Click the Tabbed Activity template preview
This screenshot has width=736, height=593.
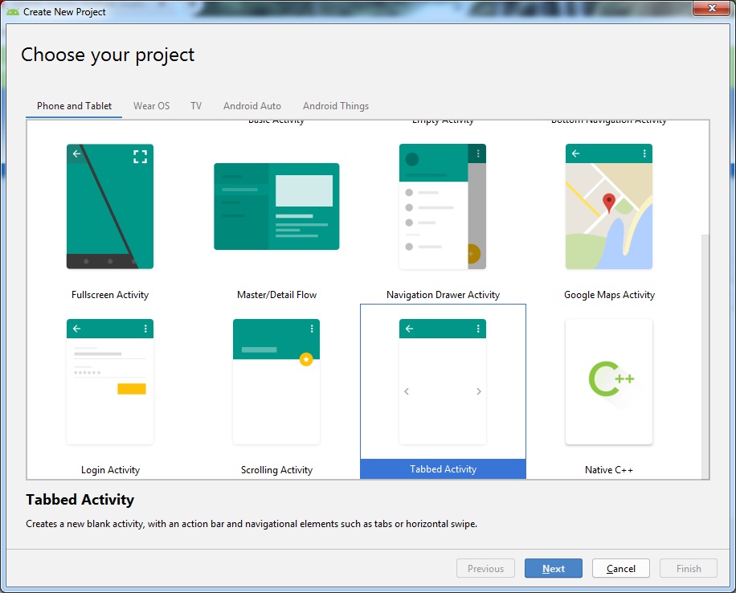coord(443,382)
